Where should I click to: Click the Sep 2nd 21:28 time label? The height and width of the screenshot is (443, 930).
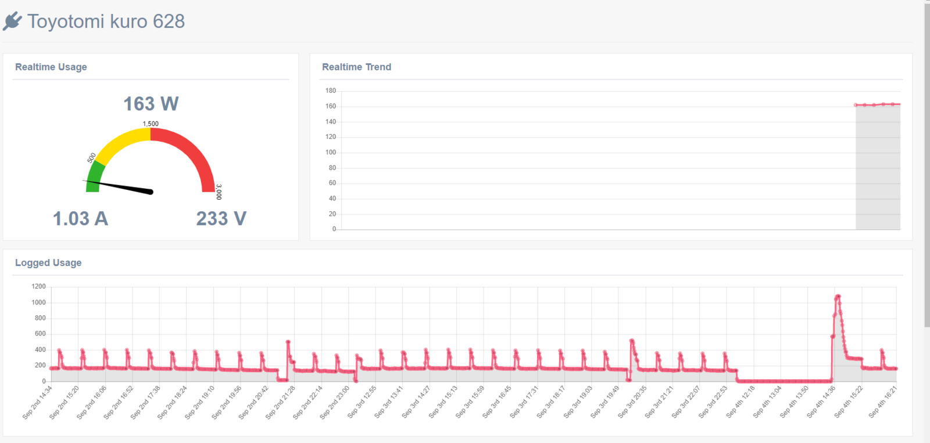click(280, 402)
